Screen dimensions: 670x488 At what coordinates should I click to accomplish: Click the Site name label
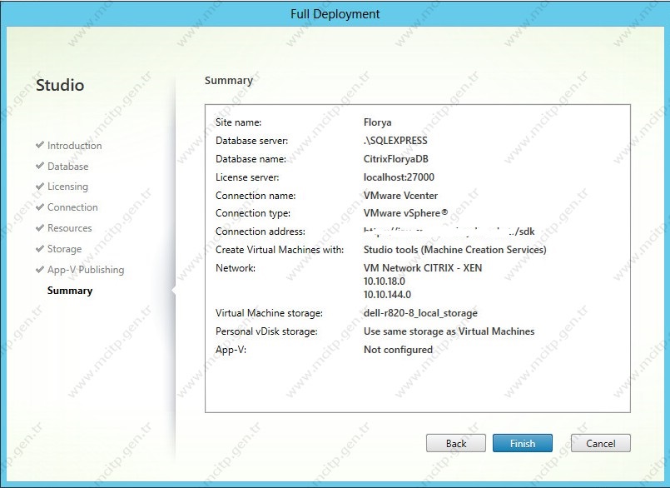238,122
